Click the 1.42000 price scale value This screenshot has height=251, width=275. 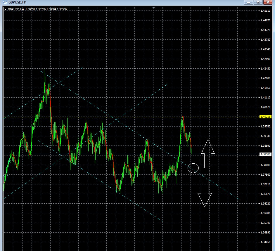[x=265, y=78]
